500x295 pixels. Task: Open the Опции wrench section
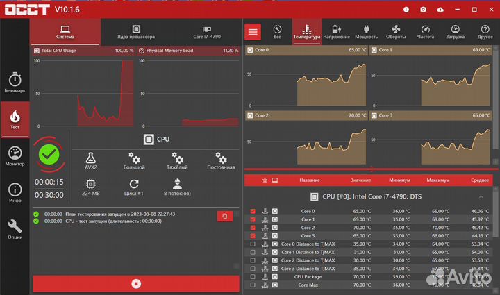click(x=15, y=229)
